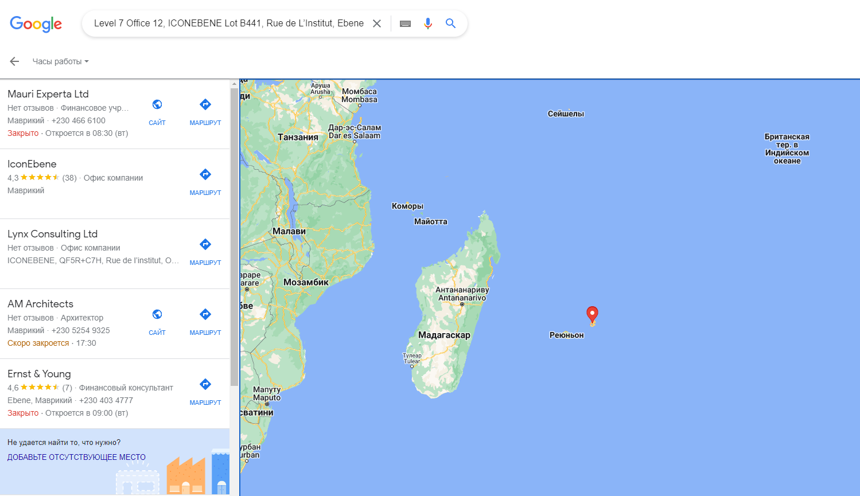Click the results list scrollbar thumb
Viewport: 860px width, 496px height.
(x=234, y=237)
